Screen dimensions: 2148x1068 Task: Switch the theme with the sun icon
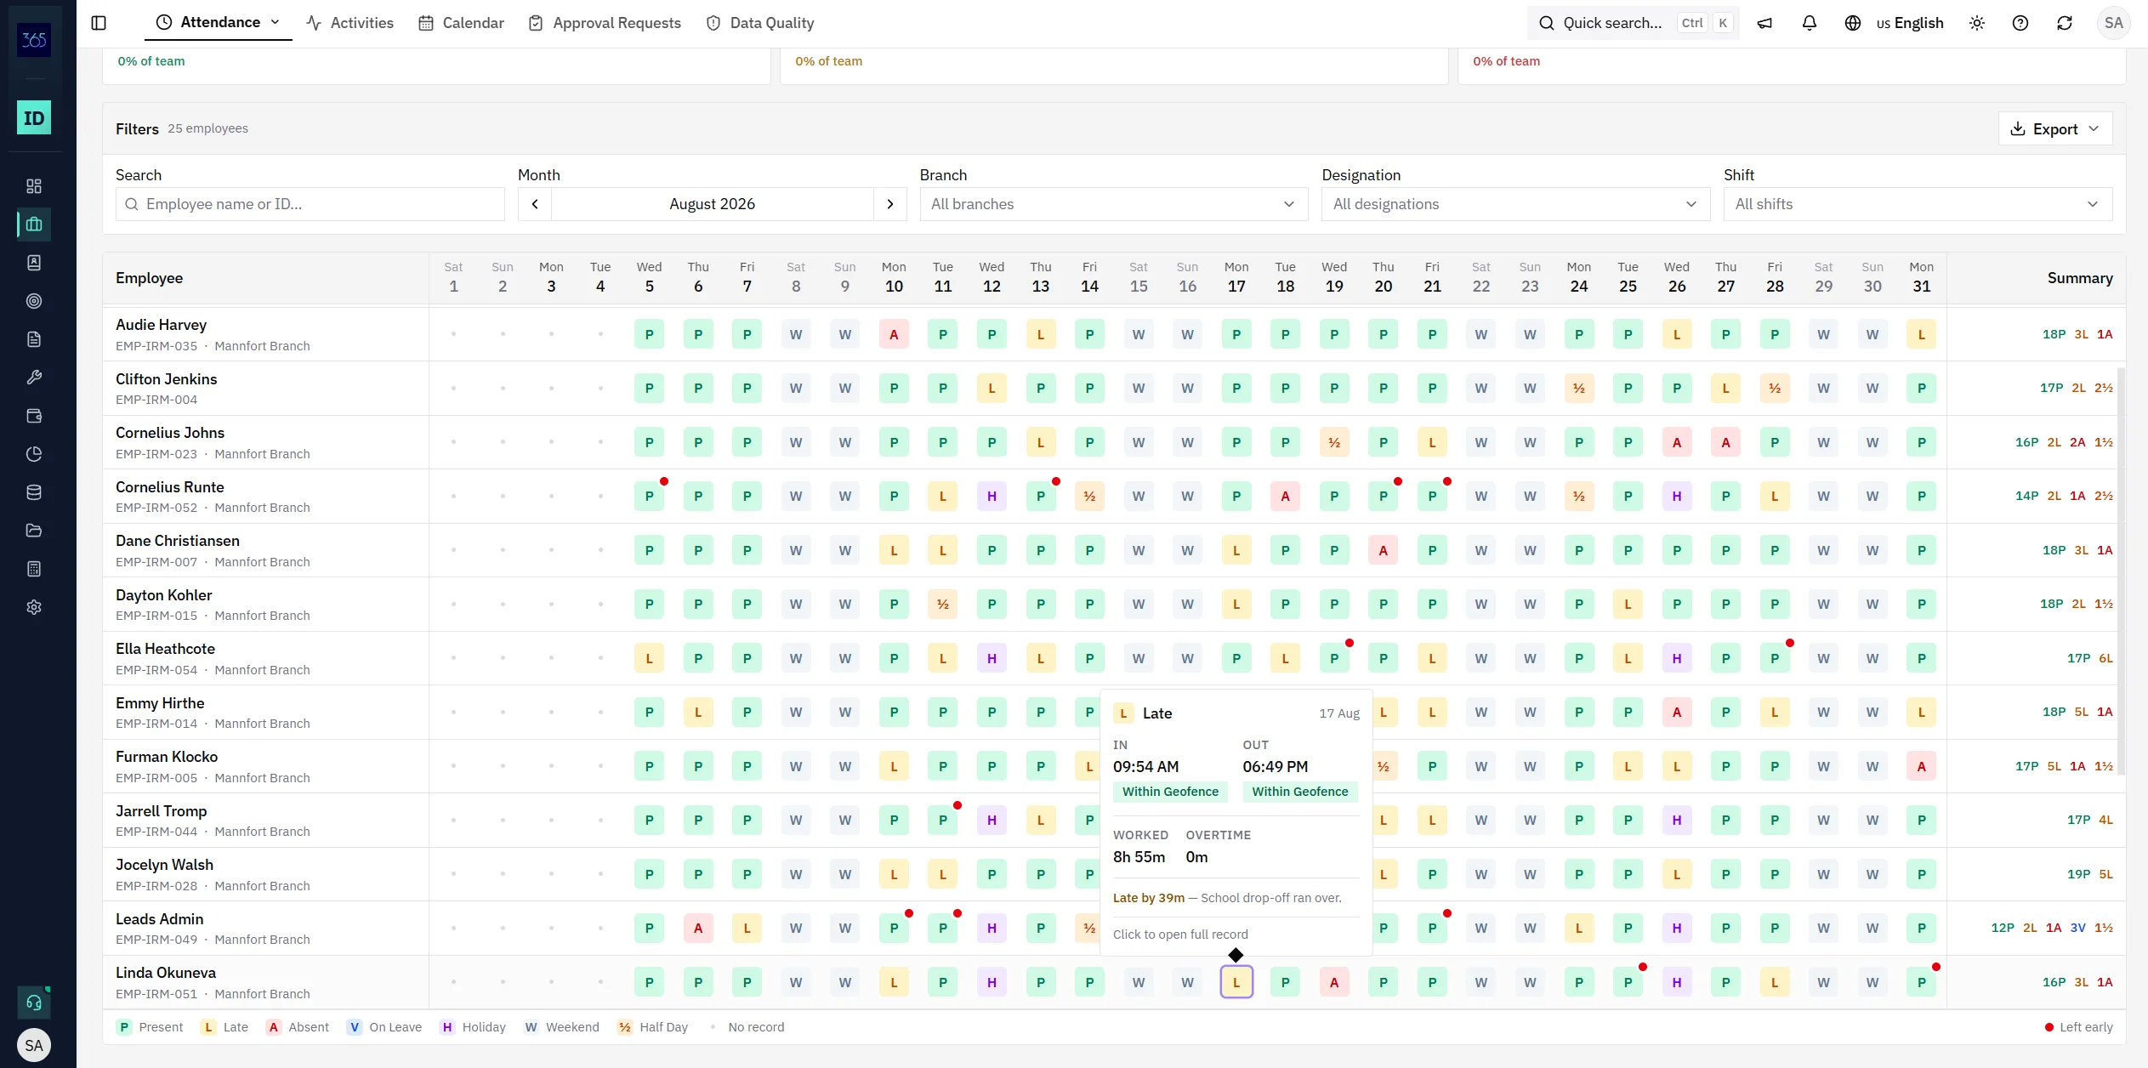tap(1977, 23)
